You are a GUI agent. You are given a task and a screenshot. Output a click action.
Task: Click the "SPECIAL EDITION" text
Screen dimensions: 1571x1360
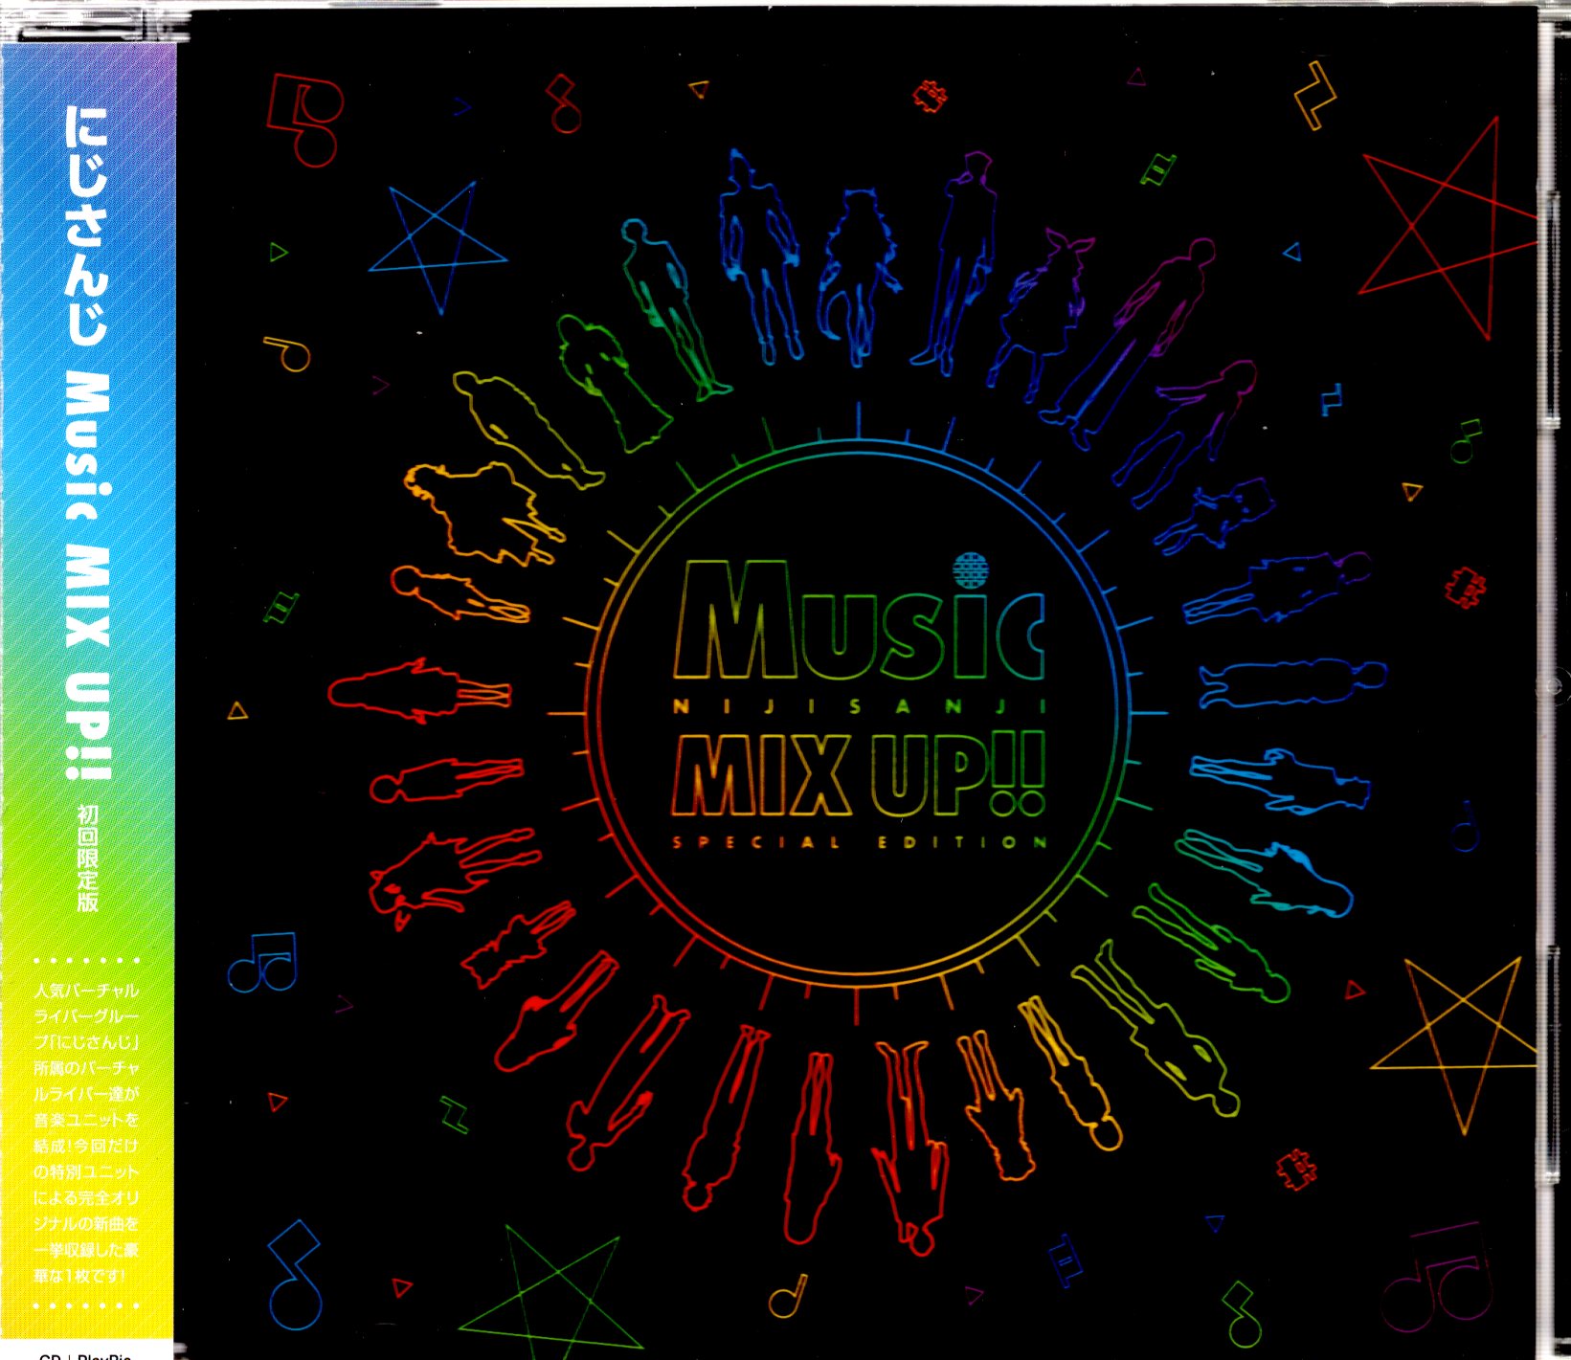(860, 842)
